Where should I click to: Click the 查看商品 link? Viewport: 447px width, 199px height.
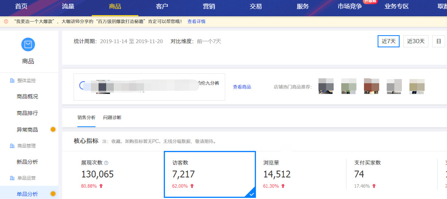click(242, 87)
